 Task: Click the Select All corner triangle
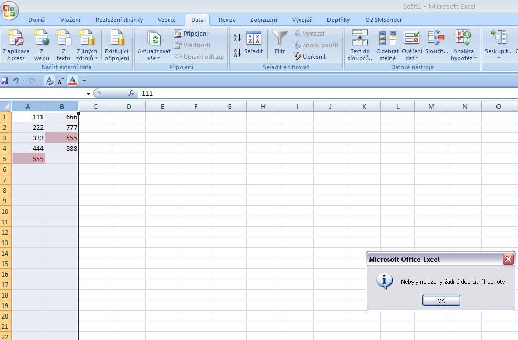point(6,106)
